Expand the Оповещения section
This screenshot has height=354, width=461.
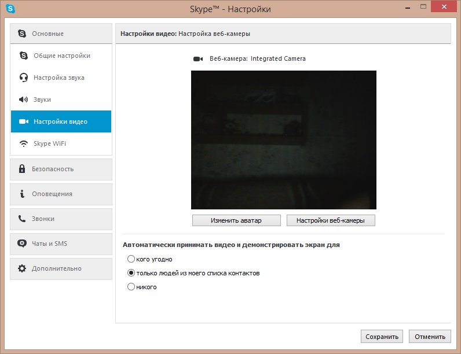point(61,194)
